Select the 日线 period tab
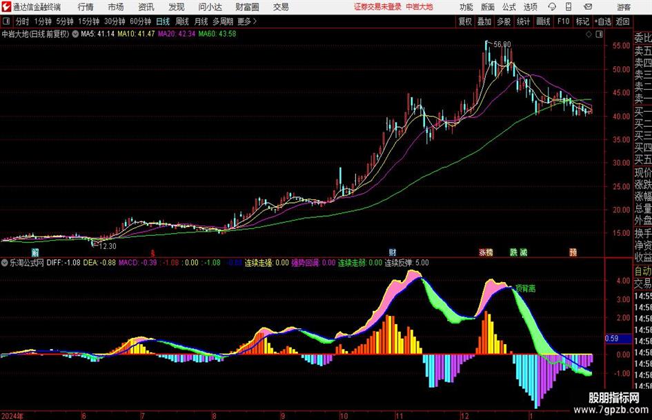 click(x=163, y=21)
